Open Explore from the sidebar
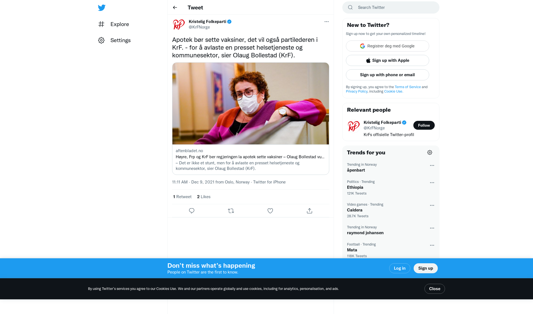533x314 pixels. click(x=114, y=24)
